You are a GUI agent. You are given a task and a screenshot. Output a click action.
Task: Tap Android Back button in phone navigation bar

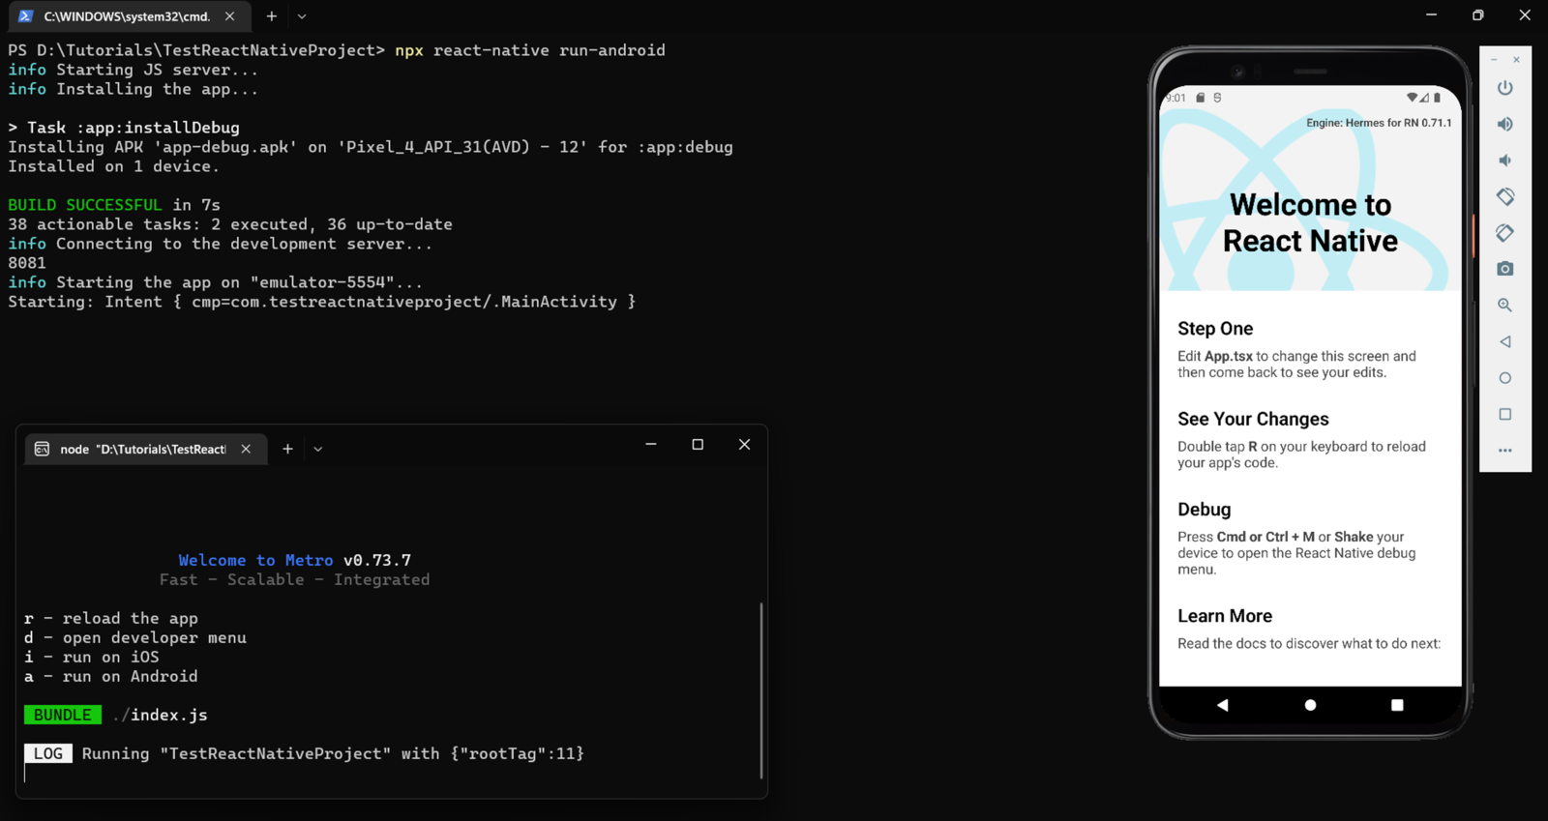(1223, 705)
